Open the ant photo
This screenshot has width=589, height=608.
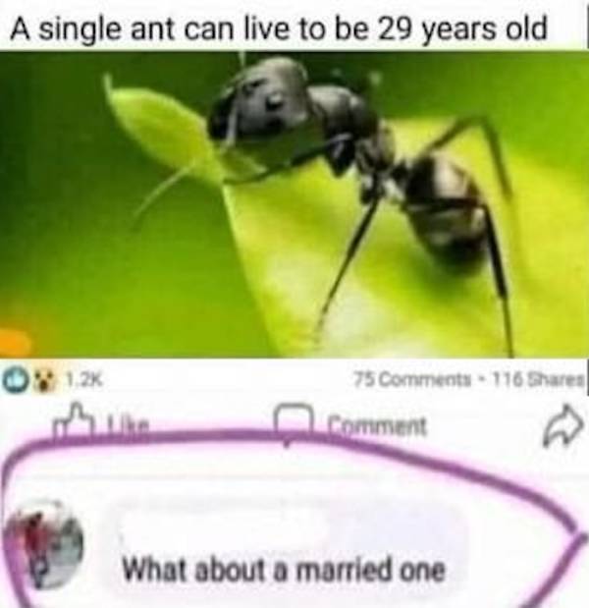point(294,204)
